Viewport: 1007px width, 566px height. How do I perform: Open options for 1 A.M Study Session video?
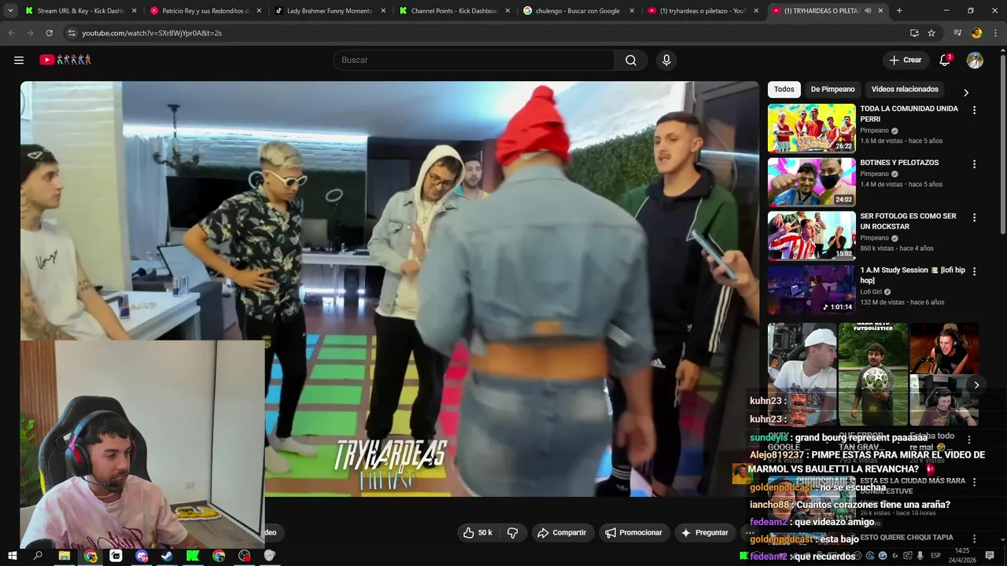click(974, 271)
